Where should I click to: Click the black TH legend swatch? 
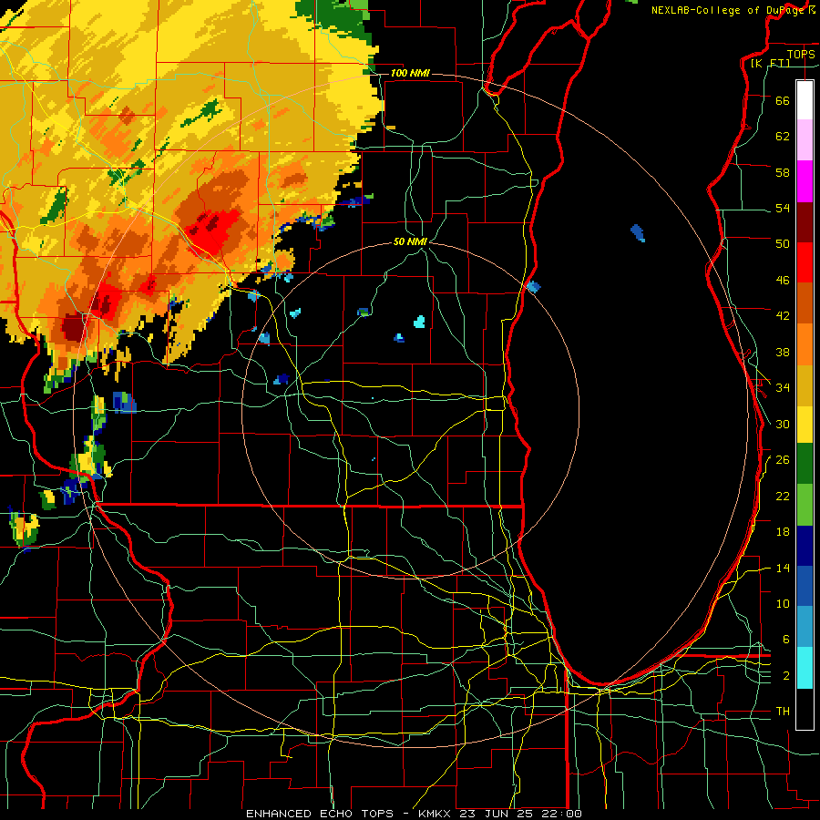click(x=805, y=709)
